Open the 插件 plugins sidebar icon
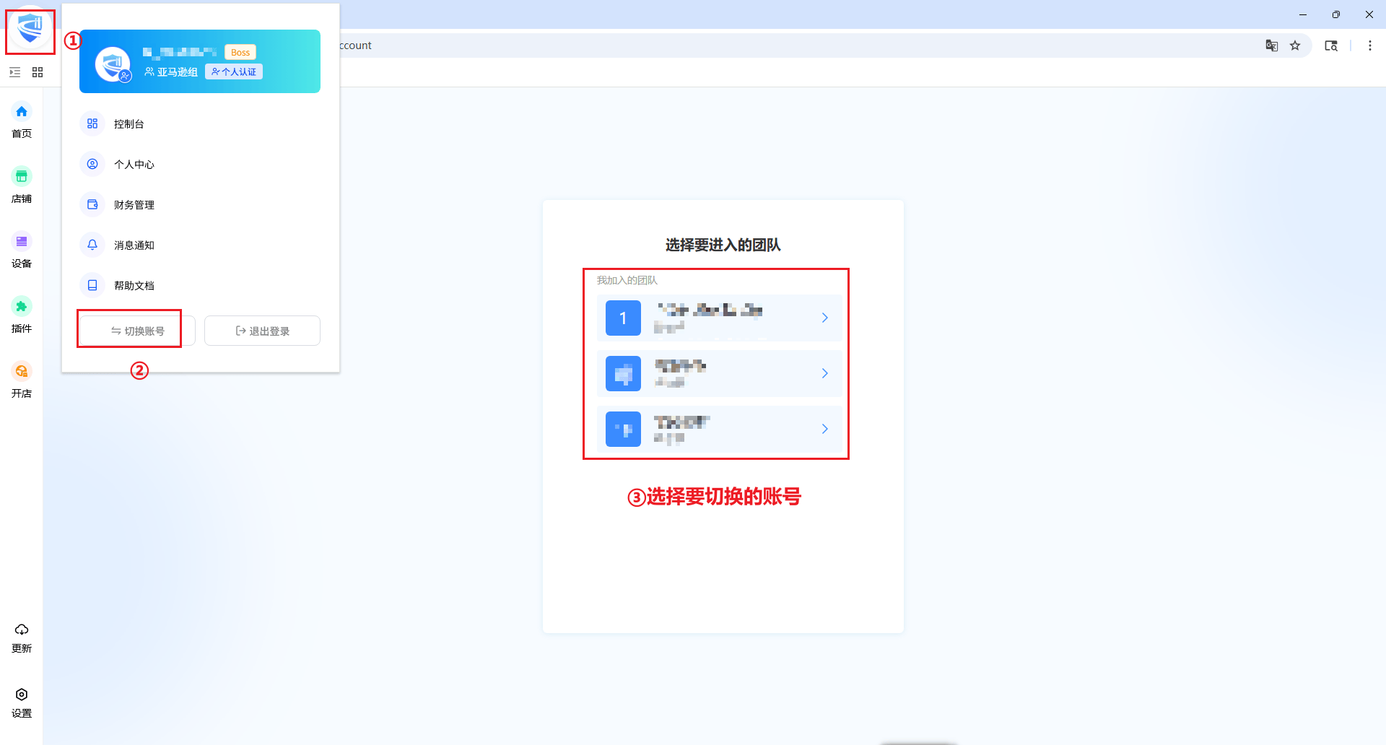This screenshot has height=745, width=1386. 22,307
